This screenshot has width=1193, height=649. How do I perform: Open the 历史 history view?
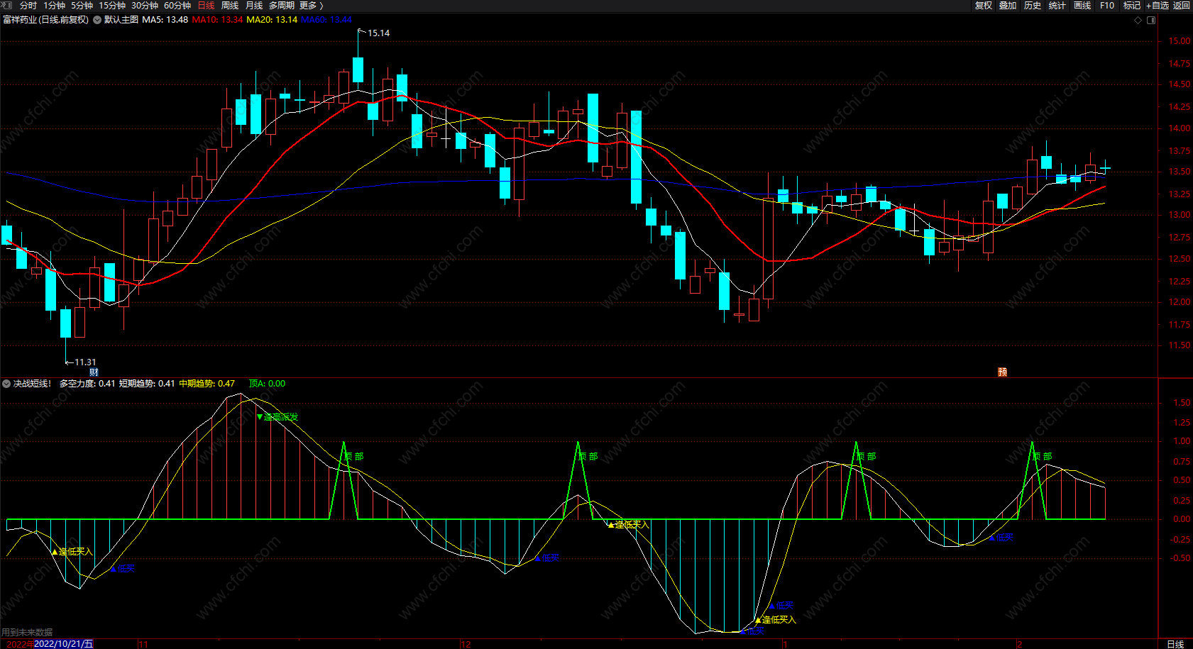(1033, 6)
